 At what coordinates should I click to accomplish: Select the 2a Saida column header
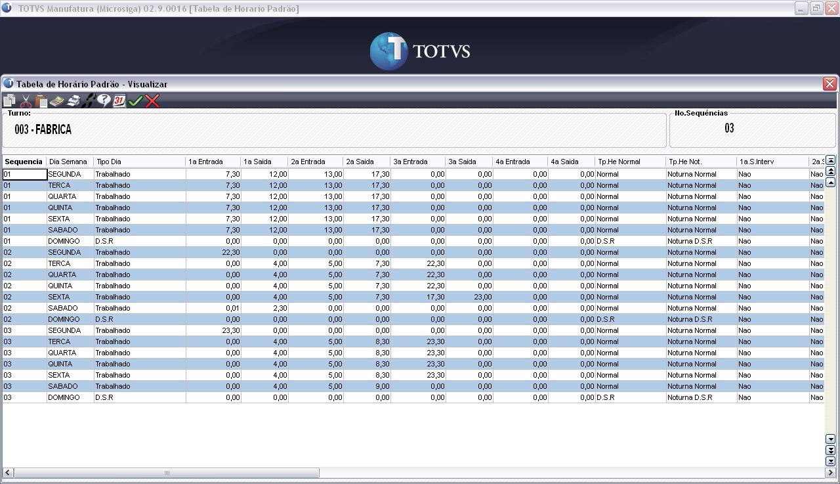point(367,162)
